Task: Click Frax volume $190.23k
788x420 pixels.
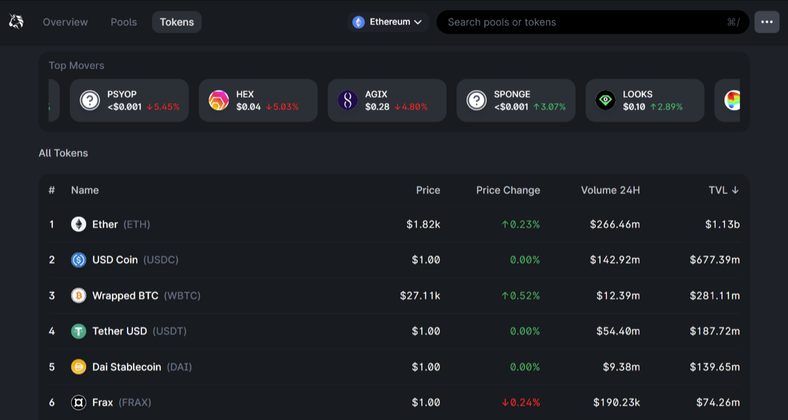Action: coord(616,402)
